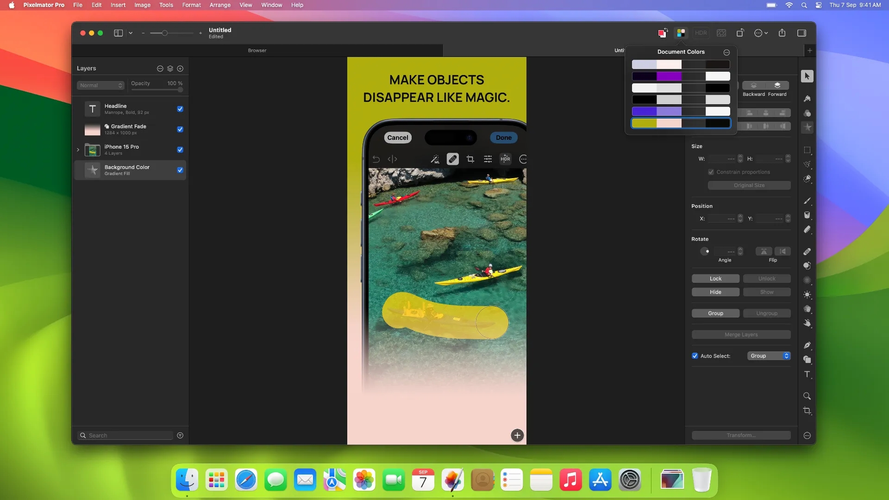The height and width of the screenshot is (500, 889).
Task: Select the Arrange tool arrow
Action: (808, 76)
